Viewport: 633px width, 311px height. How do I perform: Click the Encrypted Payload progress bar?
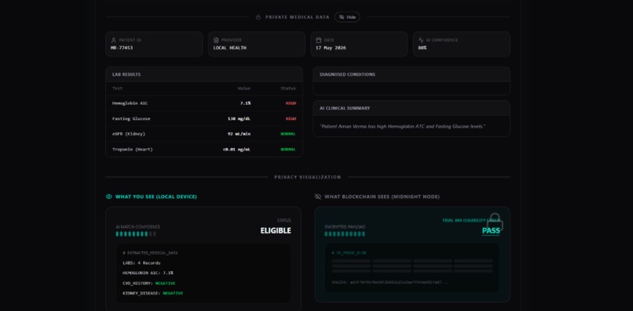pyautogui.click(x=345, y=234)
